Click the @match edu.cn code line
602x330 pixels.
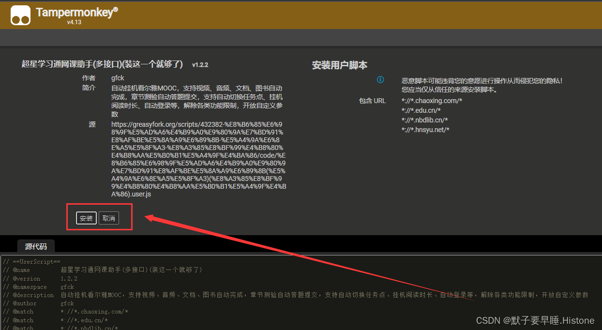pyautogui.click(x=55, y=320)
